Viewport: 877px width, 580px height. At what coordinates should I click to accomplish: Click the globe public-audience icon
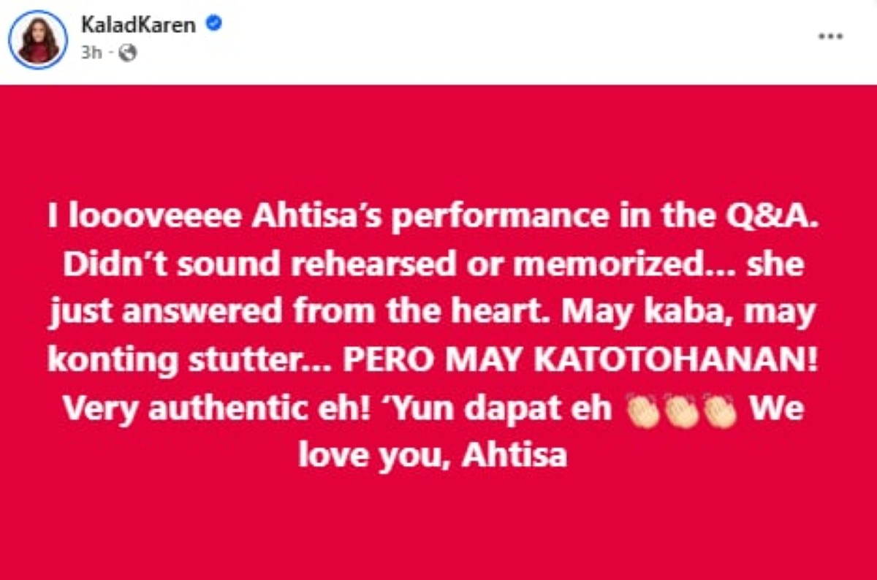pyautogui.click(x=126, y=53)
